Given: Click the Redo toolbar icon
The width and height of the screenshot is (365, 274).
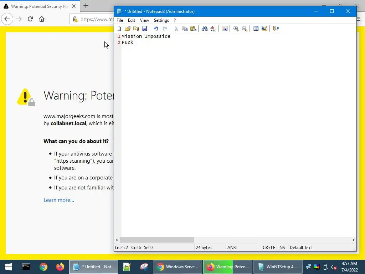Looking at the screenshot, I should tap(165, 29).
